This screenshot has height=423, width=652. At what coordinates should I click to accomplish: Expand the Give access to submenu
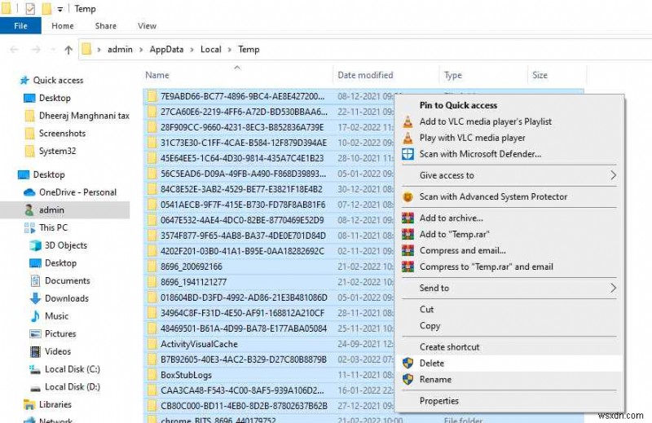pyautogui.click(x=613, y=175)
